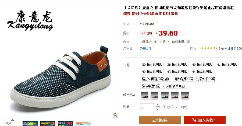Click the Kangyilong brand logo
This screenshot has width=242, height=126.
click(x=30, y=21)
